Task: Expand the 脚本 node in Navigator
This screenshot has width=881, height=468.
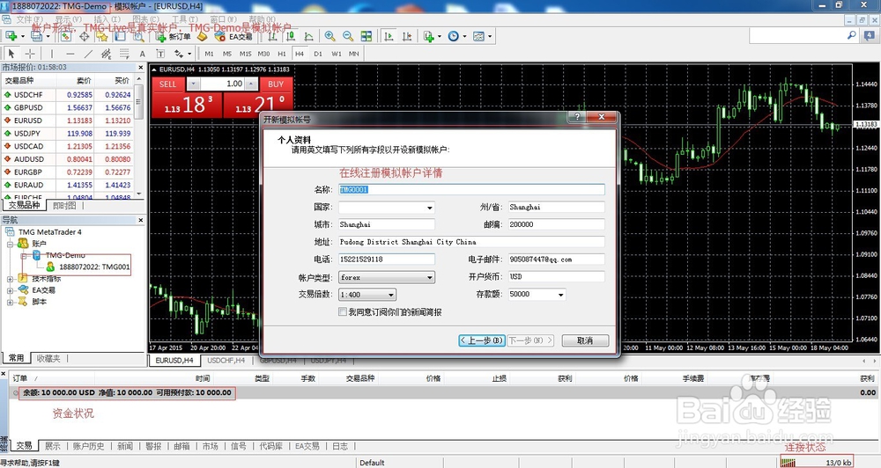Action: 10,302
